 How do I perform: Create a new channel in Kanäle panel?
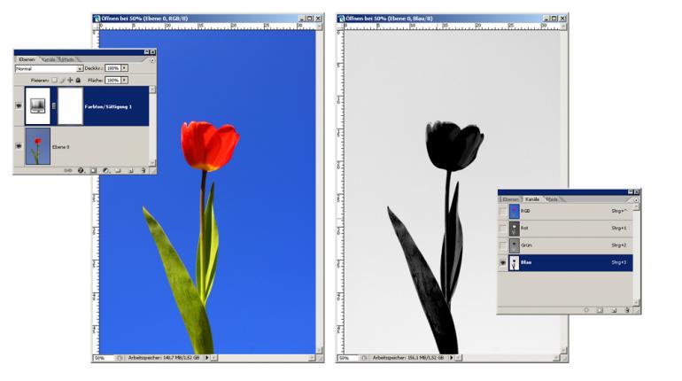614,310
